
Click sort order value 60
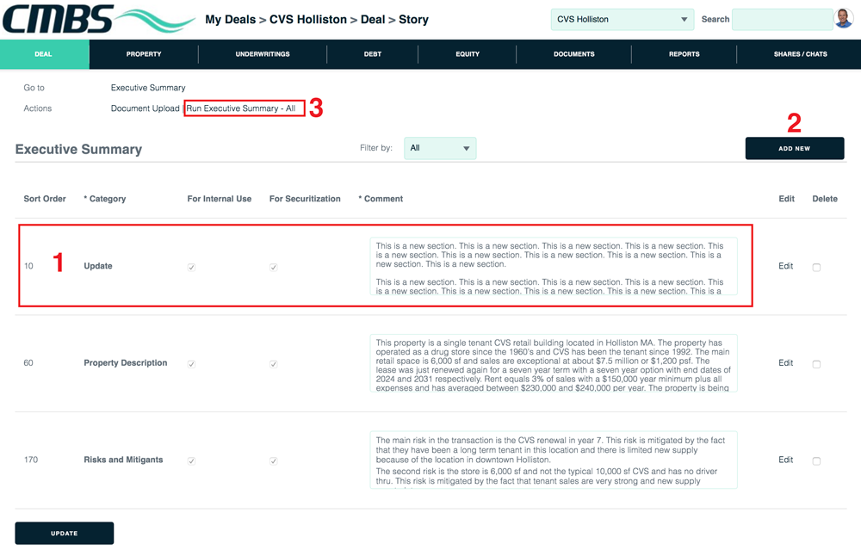point(28,363)
